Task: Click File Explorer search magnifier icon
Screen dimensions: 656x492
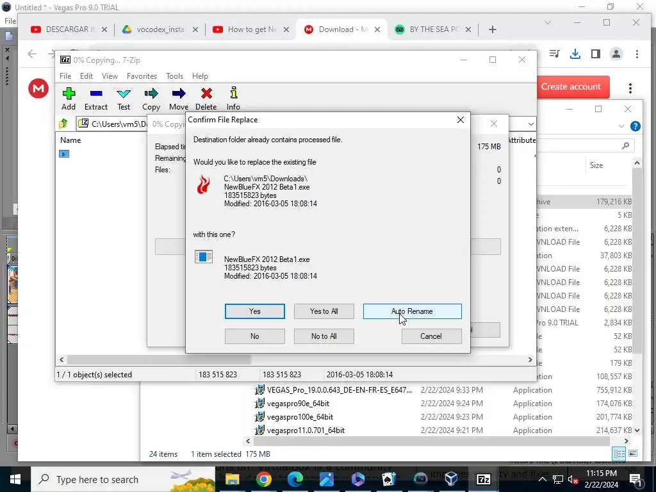Action: [625, 145]
